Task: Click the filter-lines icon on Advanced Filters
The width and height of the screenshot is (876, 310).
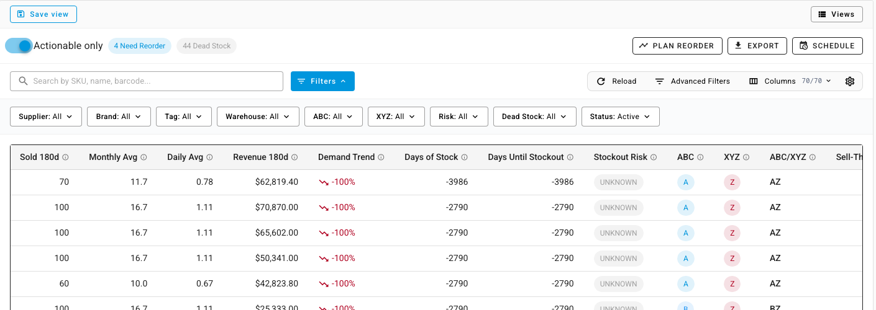Action: [x=660, y=81]
